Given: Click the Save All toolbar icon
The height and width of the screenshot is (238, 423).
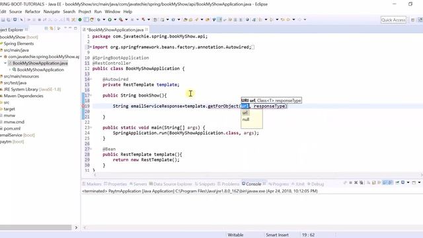Looking at the screenshot, I should pyautogui.click(x=9, y=20).
